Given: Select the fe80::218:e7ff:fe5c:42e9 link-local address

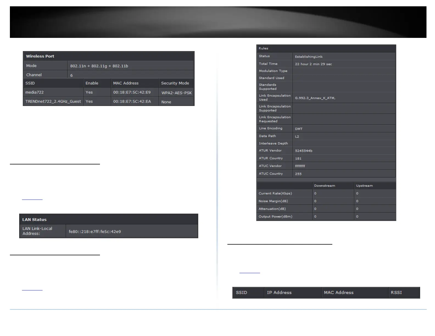Looking at the screenshot, I should click(95, 231).
